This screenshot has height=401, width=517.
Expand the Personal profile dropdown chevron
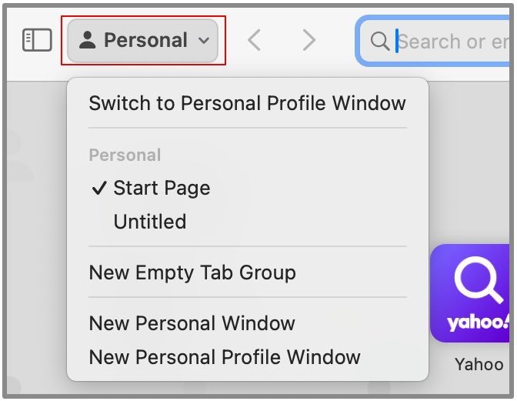[204, 41]
